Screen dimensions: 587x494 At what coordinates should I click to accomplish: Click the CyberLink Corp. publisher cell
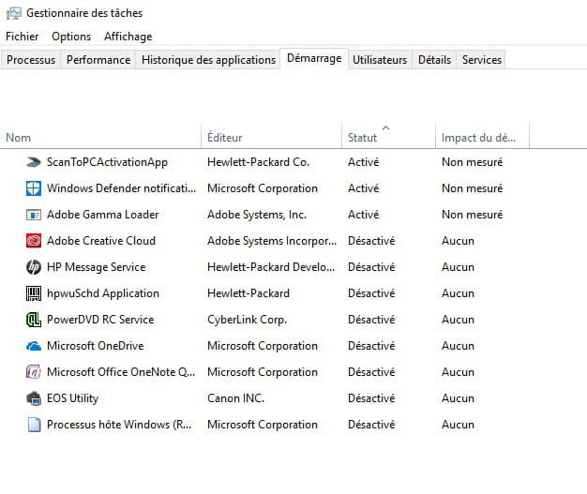pos(247,320)
